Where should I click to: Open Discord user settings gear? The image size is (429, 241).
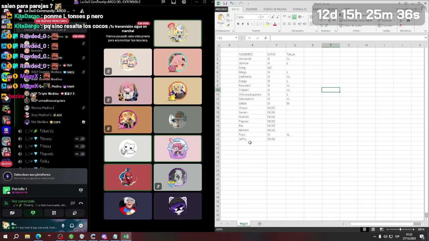81,226
